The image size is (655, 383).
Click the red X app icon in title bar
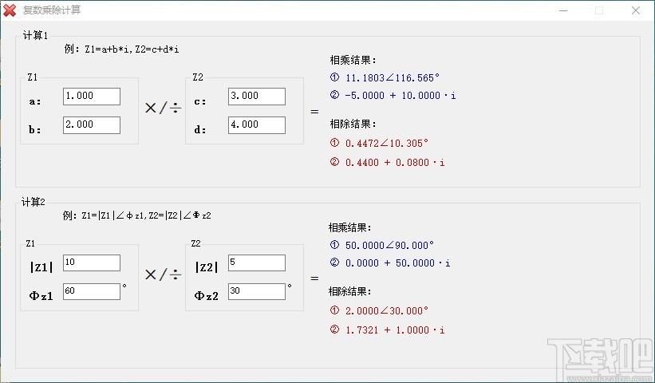(x=10, y=10)
